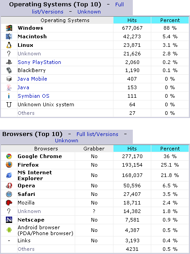Open the Full list/Versions link for Browsers
This screenshot has width=190, height=254.
[x=97, y=134]
